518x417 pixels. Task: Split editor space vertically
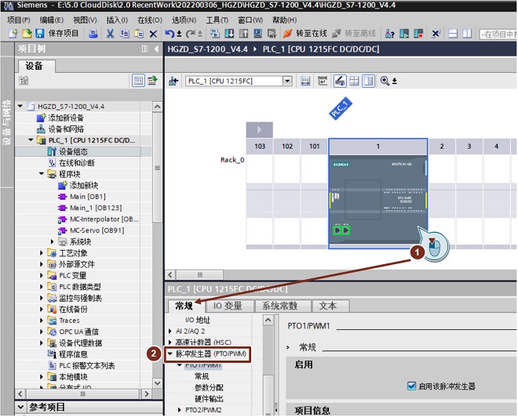coord(467,34)
